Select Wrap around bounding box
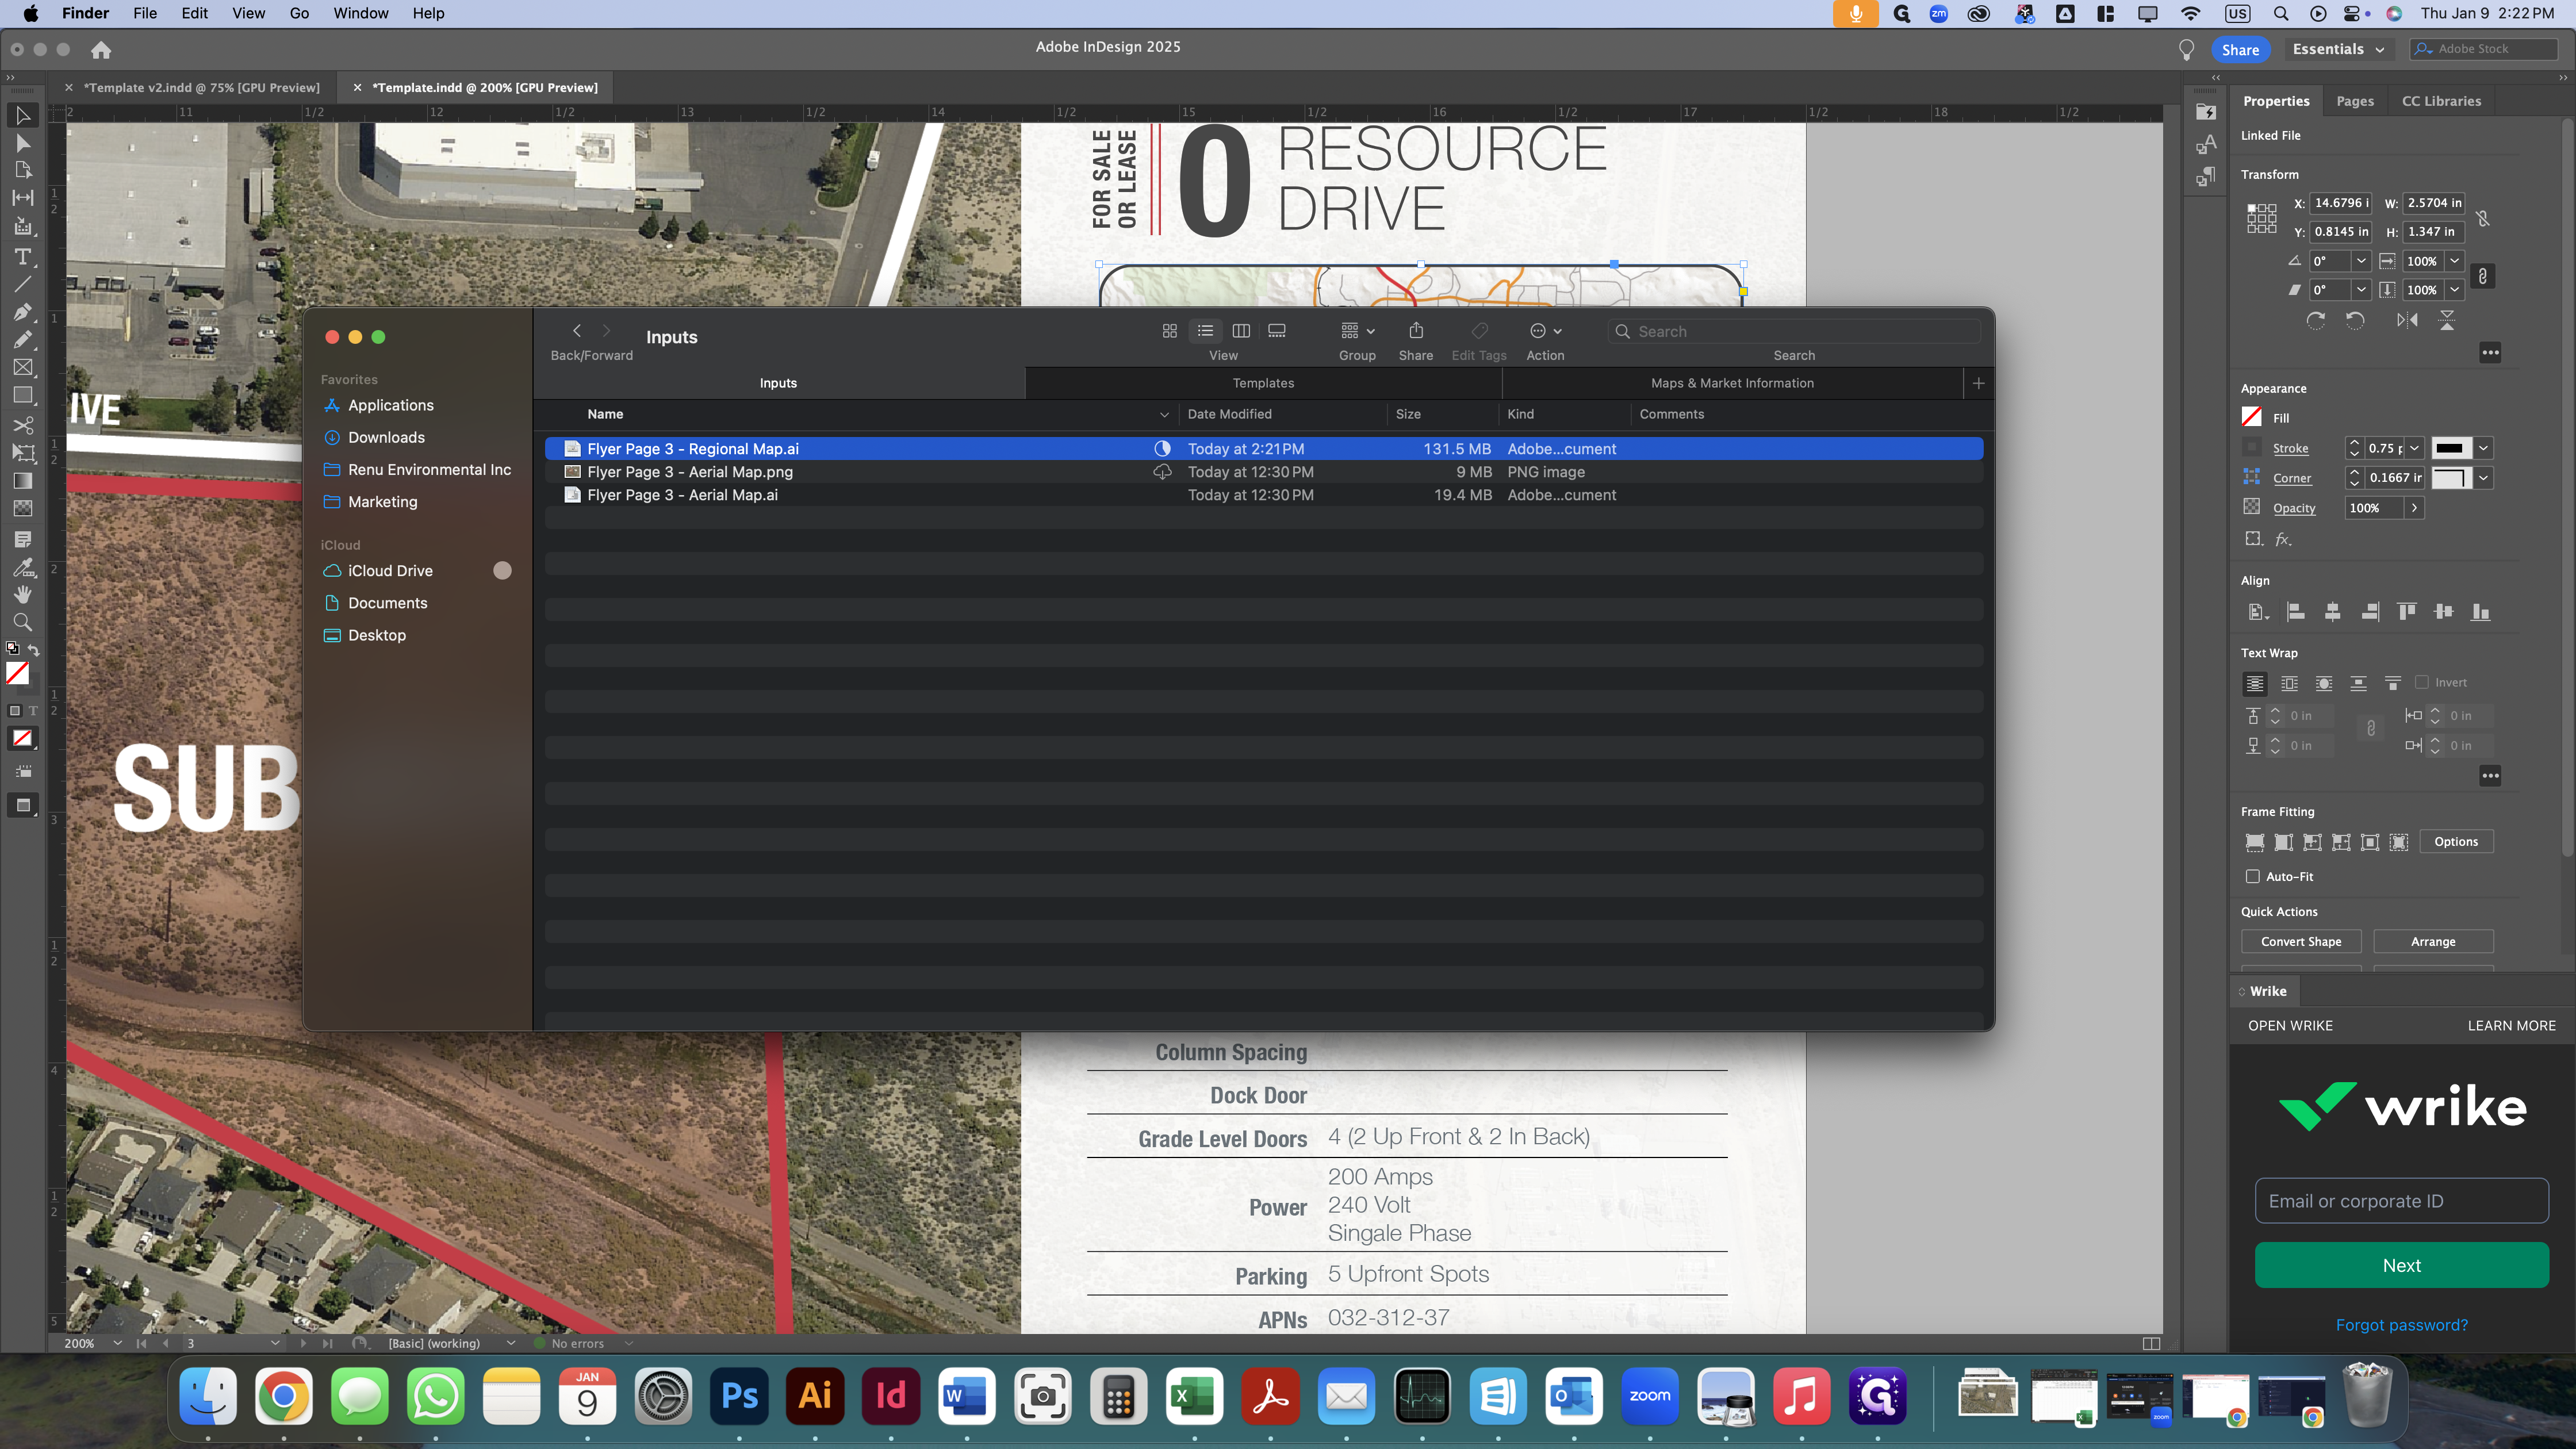The height and width of the screenshot is (1449, 2576). [x=2290, y=684]
